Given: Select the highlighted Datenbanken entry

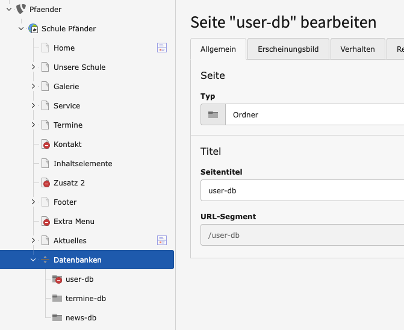Looking at the screenshot, I should [87, 260].
